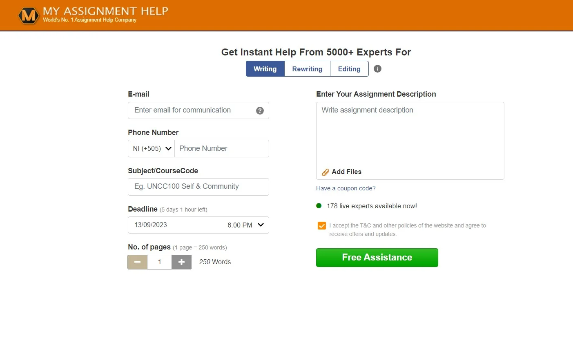Viewport: 573px width, 342px height.
Task: Switch to the Editing tab
Action: coord(349,69)
